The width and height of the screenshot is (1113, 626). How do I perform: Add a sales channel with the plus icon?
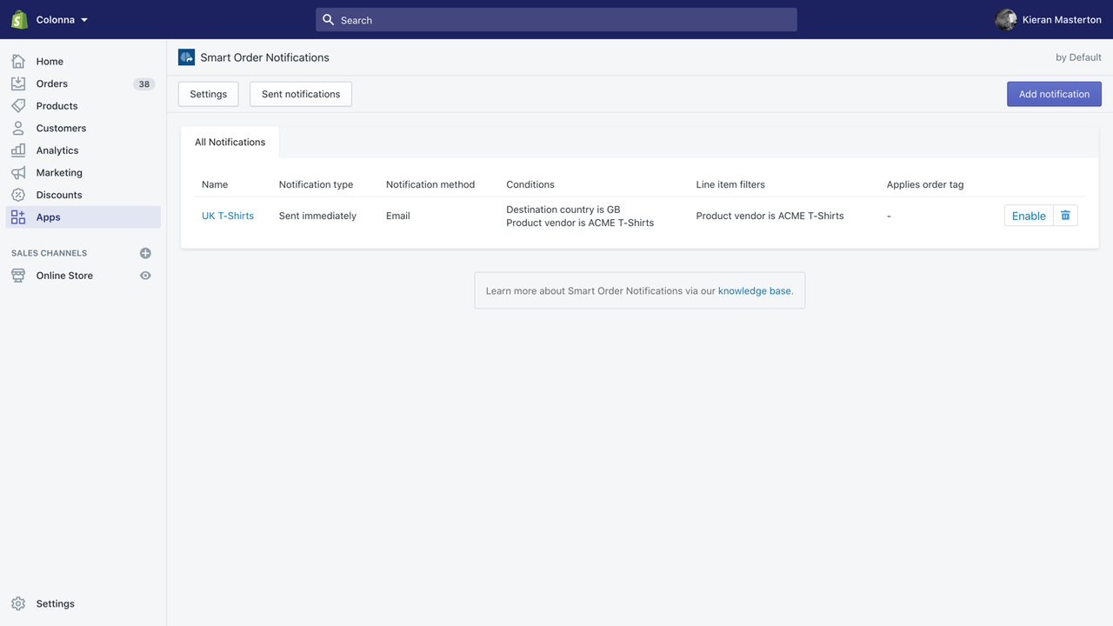pyautogui.click(x=145, y=252)
